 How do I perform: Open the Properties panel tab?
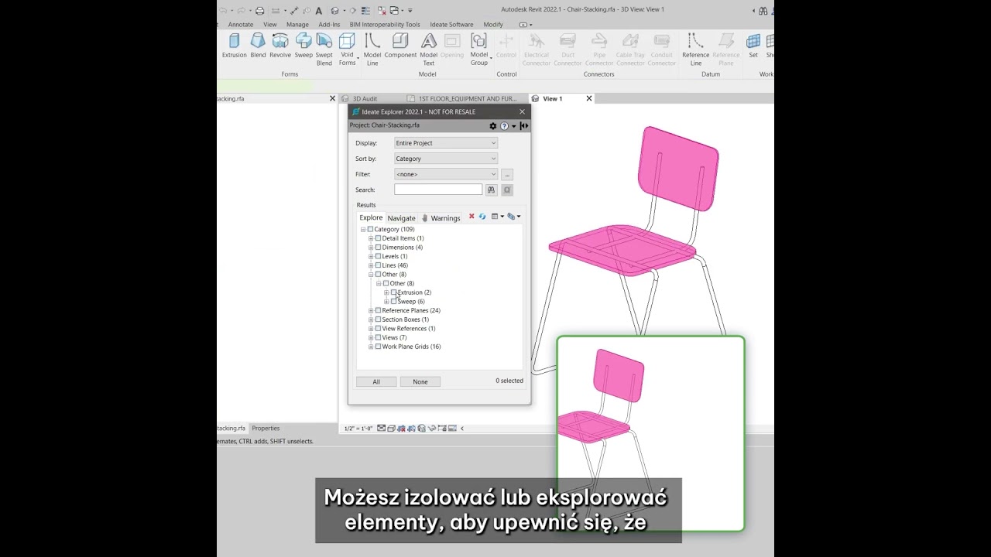pyautogui.click(x=266, y=428)
